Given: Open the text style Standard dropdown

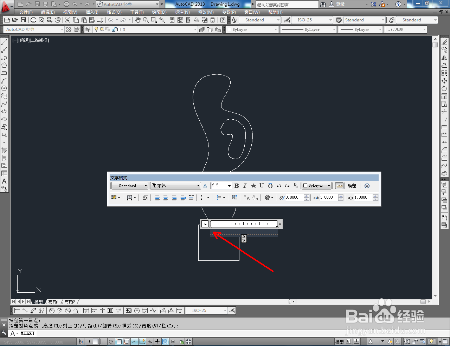Looking at the screenshot, I should click(x=130, y=186).
